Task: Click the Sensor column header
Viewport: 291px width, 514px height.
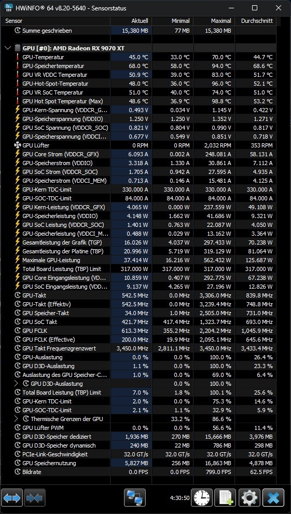Action: 56,21
